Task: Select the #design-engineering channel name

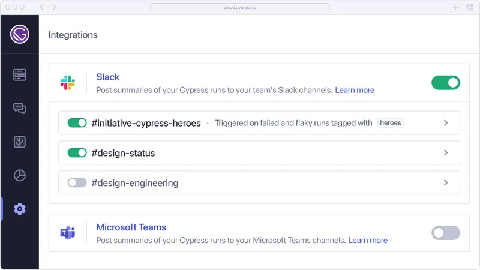Action: (x=134, y=183)
